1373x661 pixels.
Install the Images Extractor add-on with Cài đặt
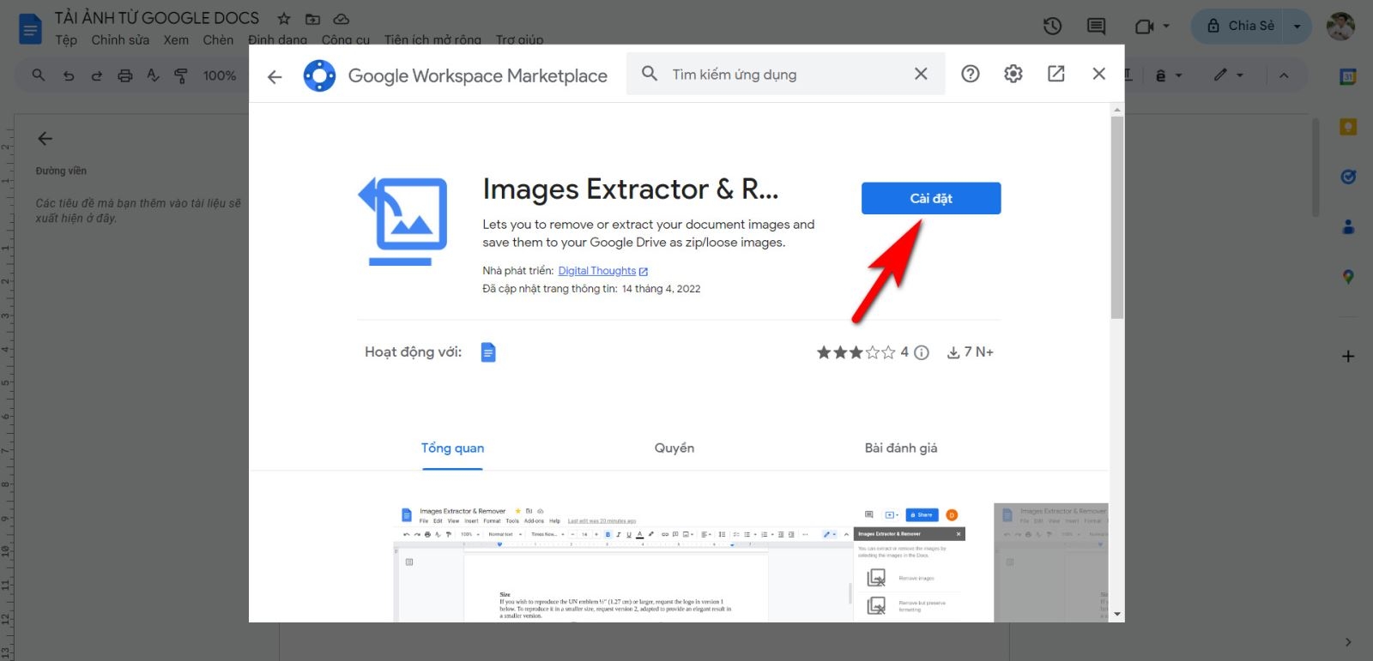pos(931,198)
